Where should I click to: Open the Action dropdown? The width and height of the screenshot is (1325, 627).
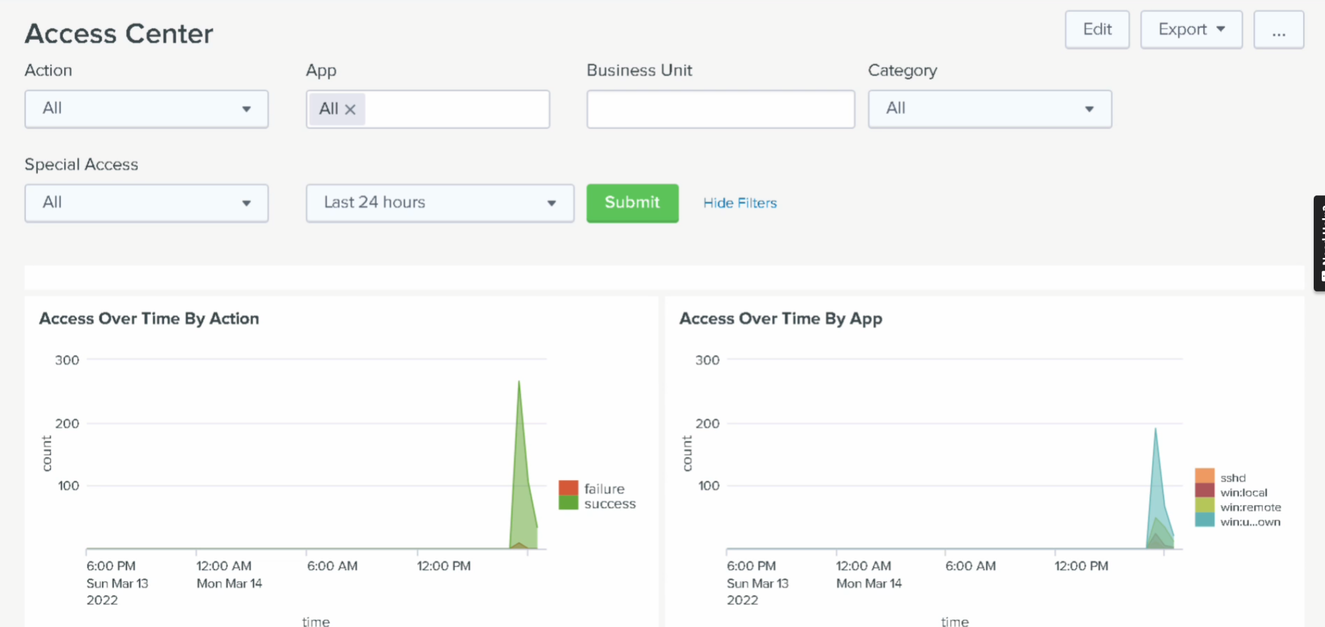146,109
